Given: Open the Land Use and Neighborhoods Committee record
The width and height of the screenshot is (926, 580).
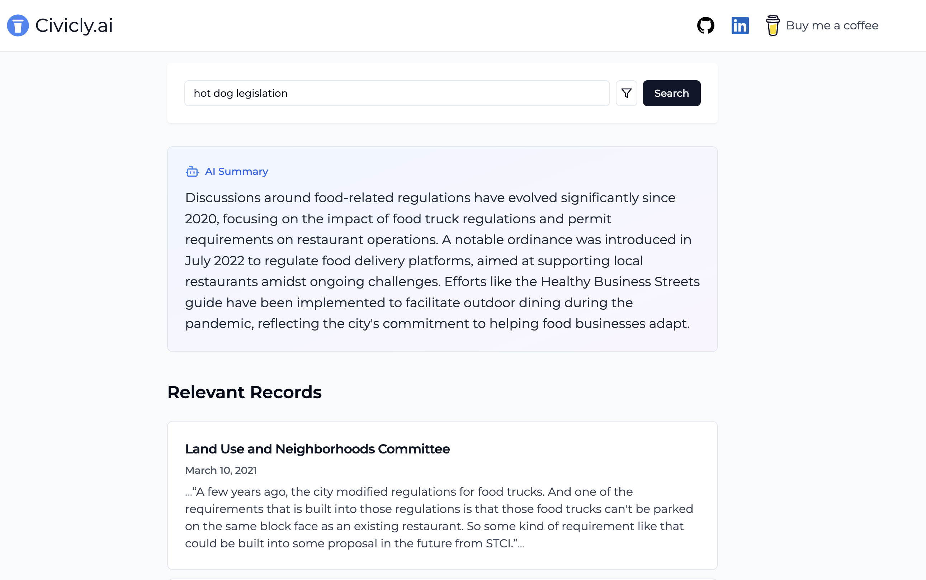Looking at the screenshot, I should pyautogui.click(x=317, y=449).
